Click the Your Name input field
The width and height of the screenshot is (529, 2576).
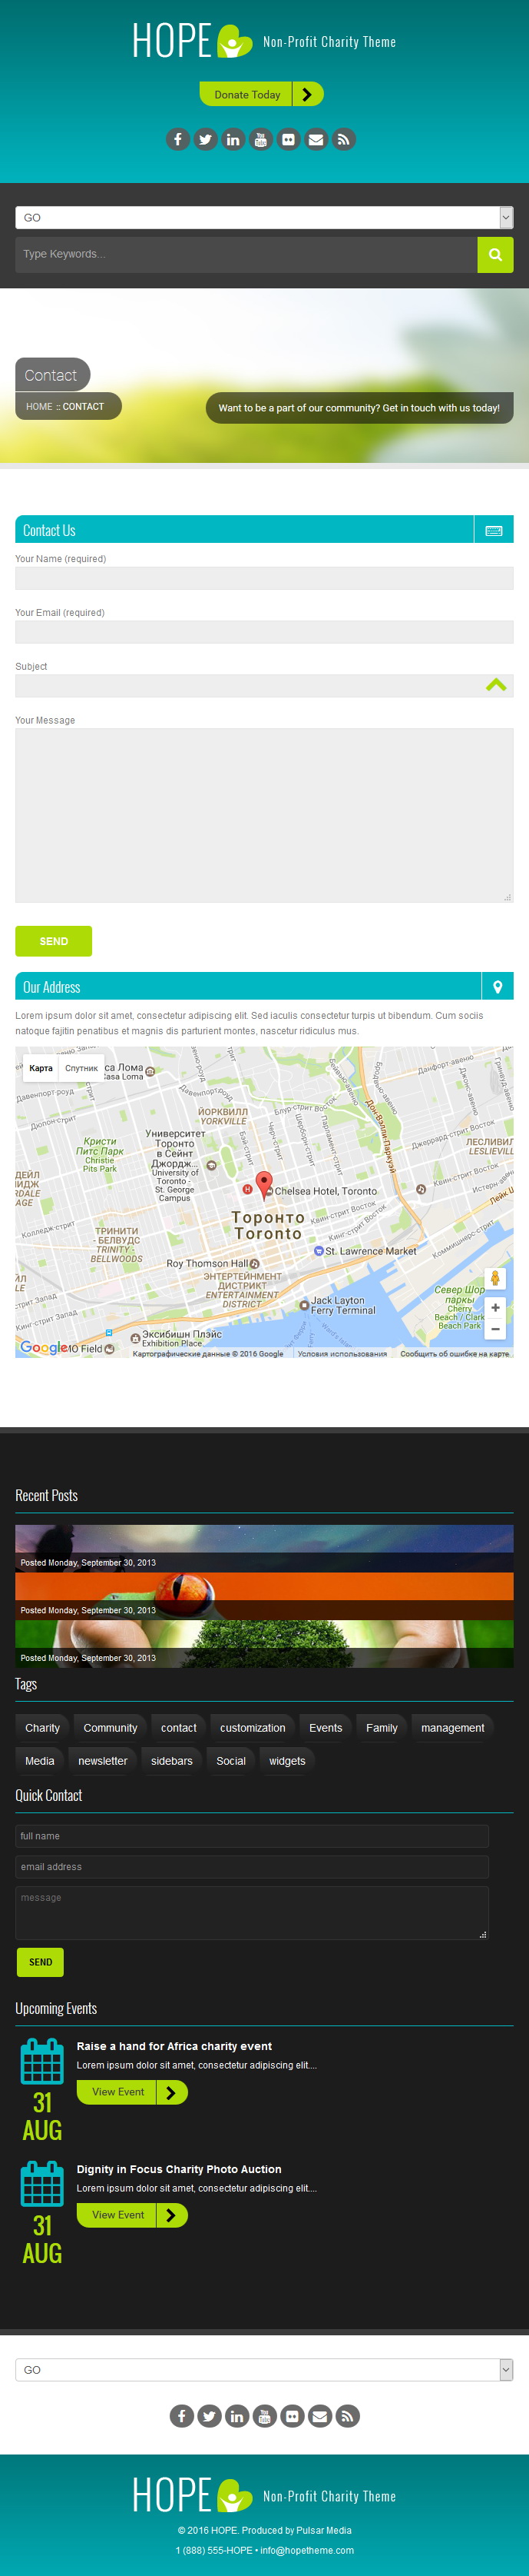pos(264,578)
